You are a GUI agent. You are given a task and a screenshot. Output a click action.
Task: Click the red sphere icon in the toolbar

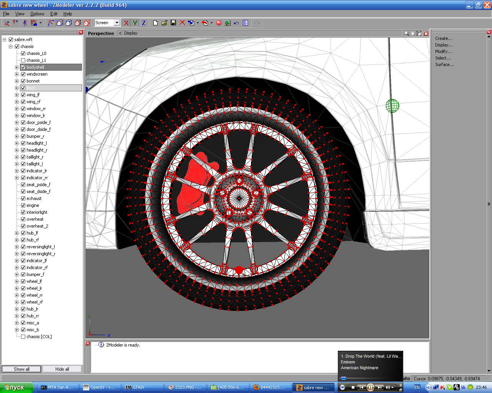coord(219,23)
